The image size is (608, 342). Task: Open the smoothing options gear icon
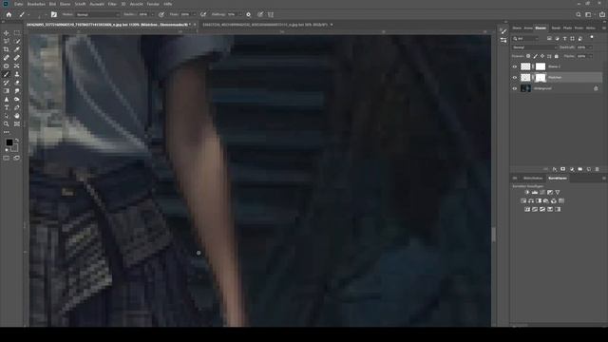(x=249, y=14)
